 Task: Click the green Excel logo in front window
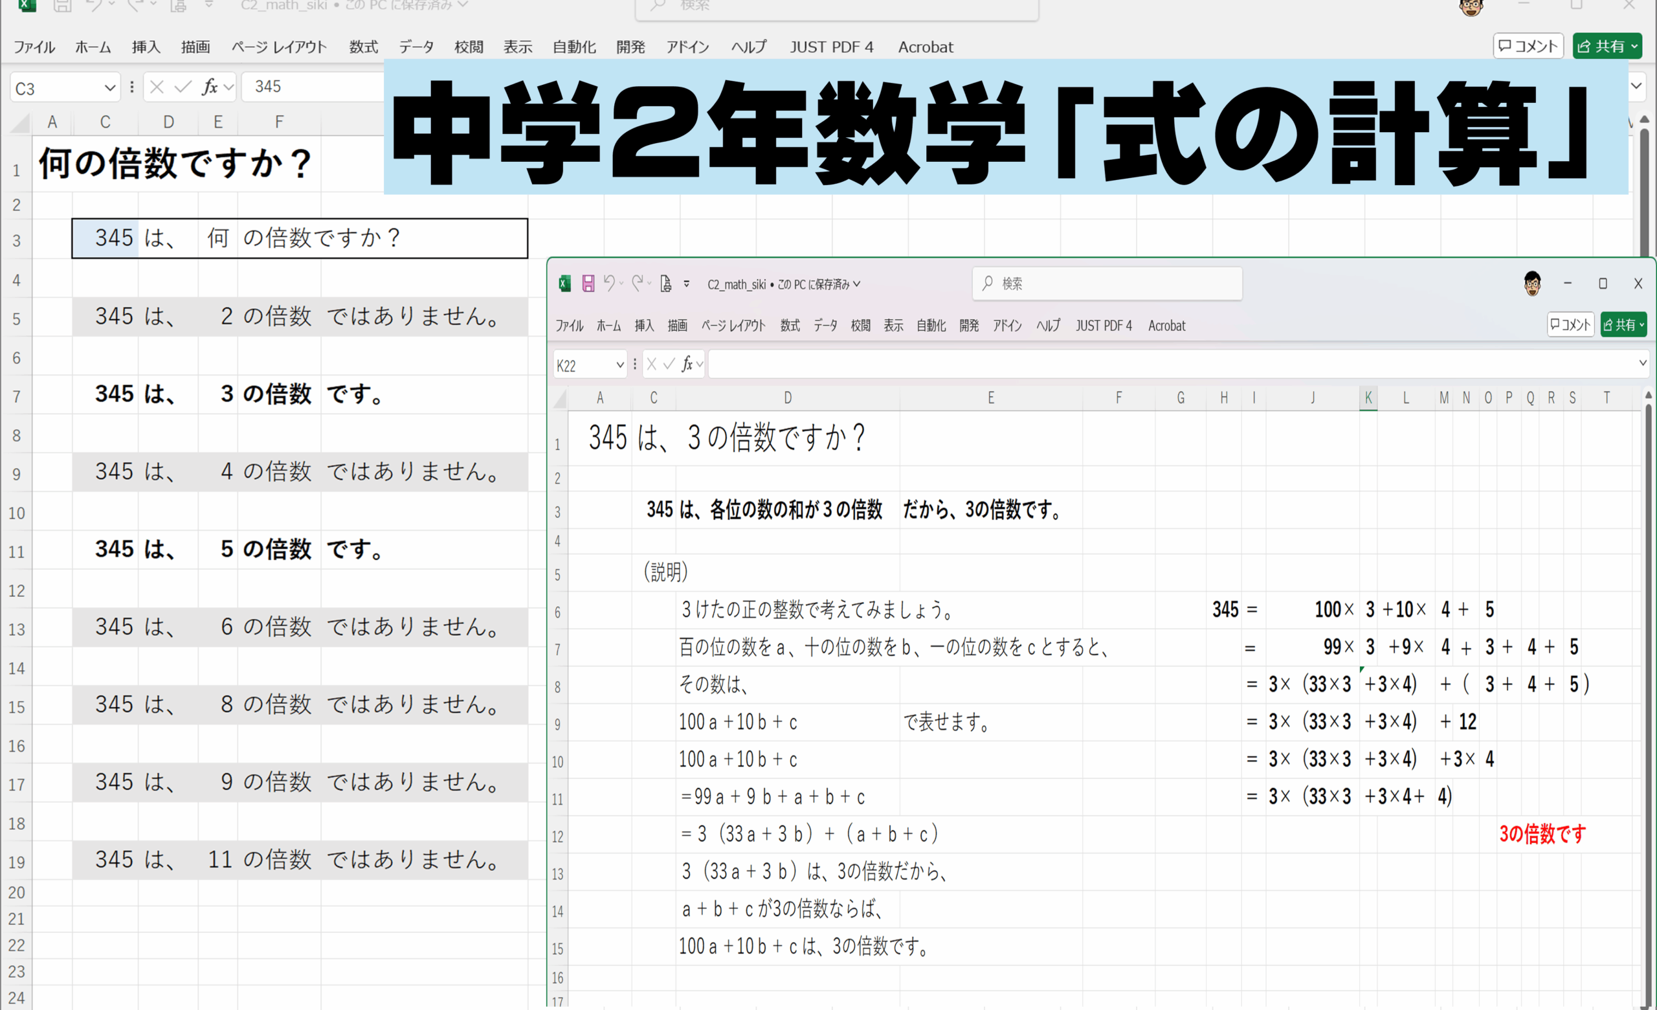coord(565,284)
